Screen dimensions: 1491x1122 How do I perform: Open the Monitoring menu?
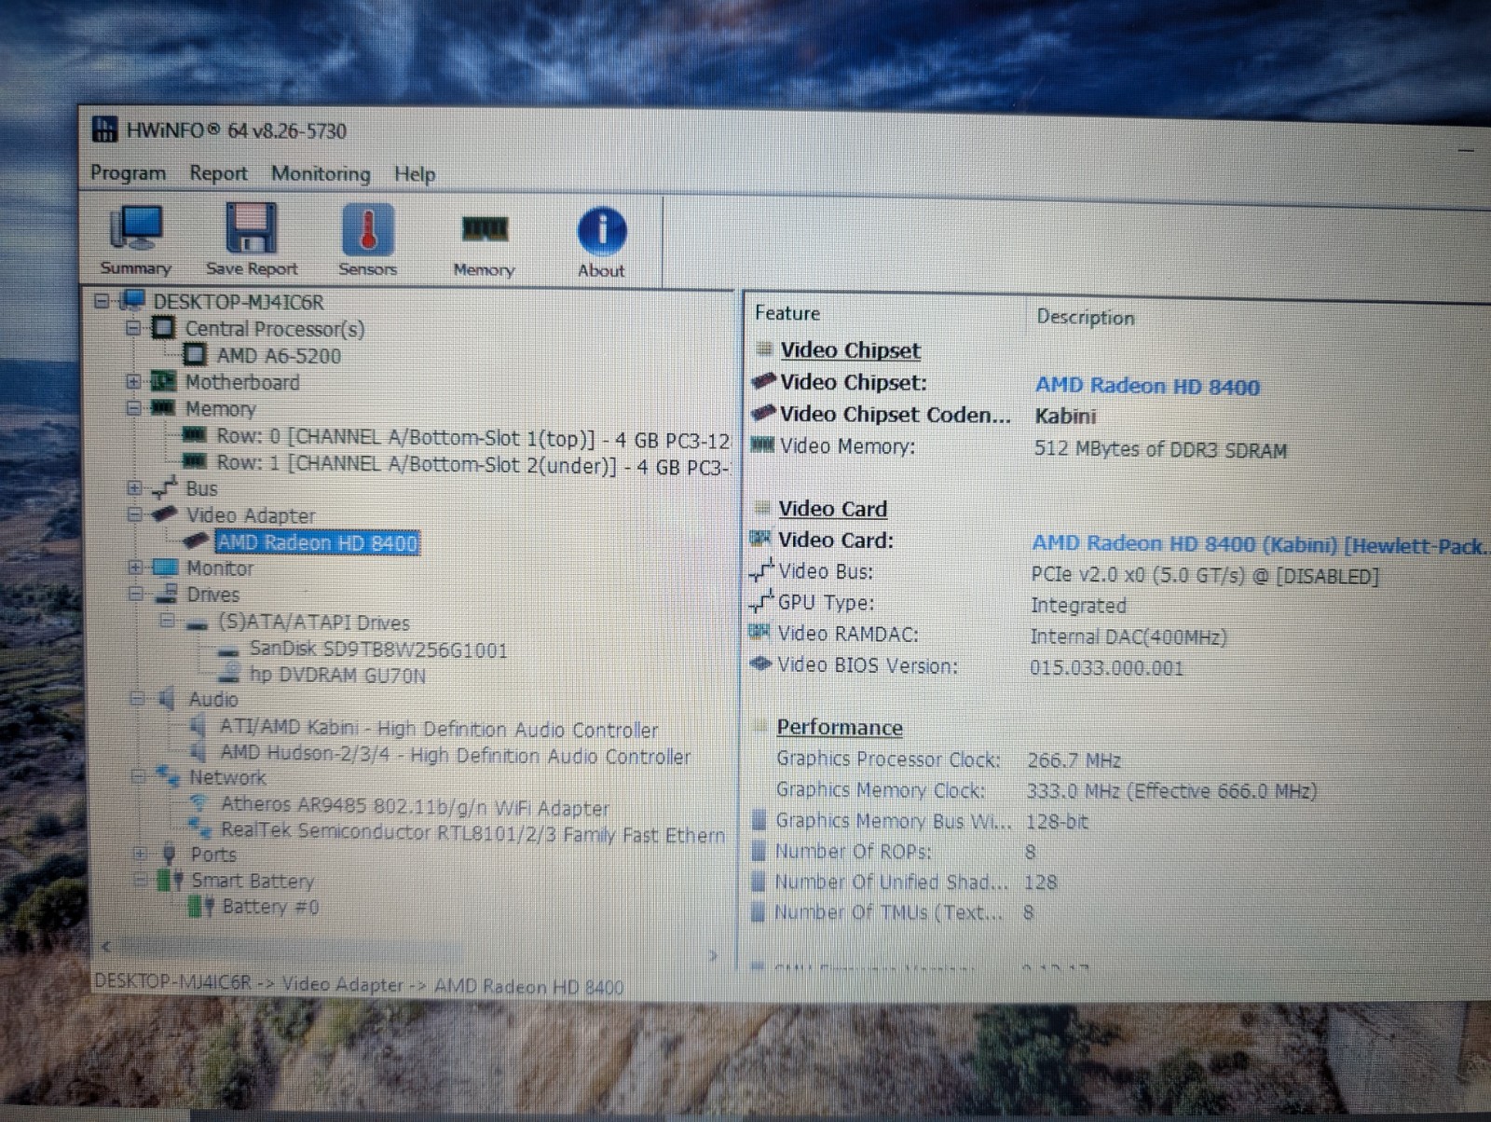tap(321, 173)
